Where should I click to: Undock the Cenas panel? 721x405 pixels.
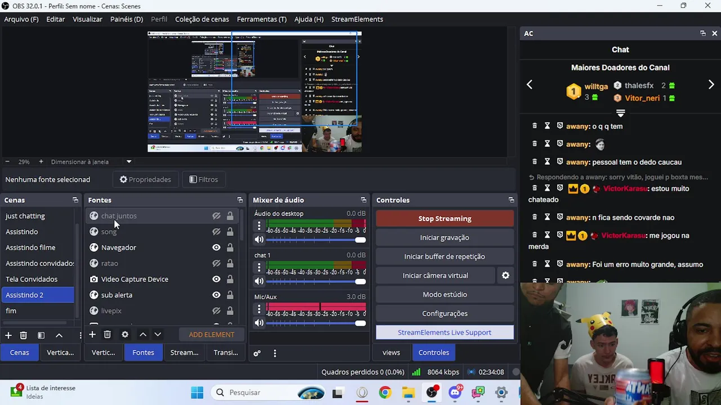(75, 200)
